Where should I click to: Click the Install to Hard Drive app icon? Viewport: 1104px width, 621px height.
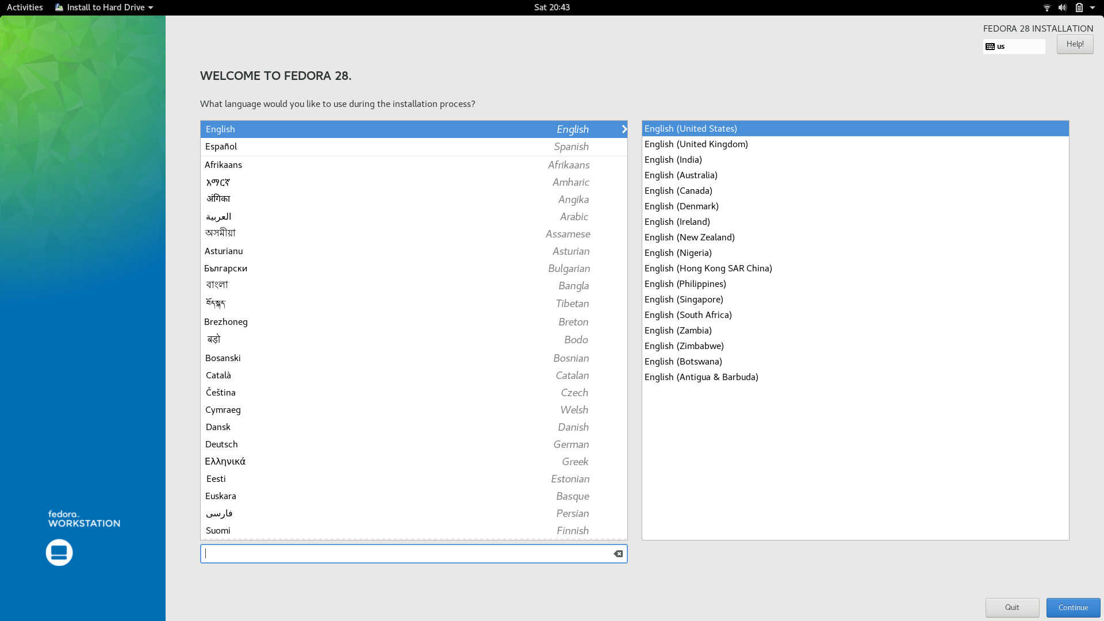59,7
